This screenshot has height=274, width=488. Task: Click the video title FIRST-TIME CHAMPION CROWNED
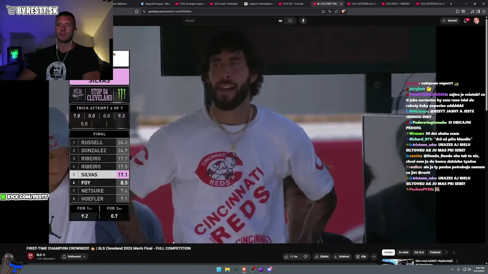tap(109, 248)
